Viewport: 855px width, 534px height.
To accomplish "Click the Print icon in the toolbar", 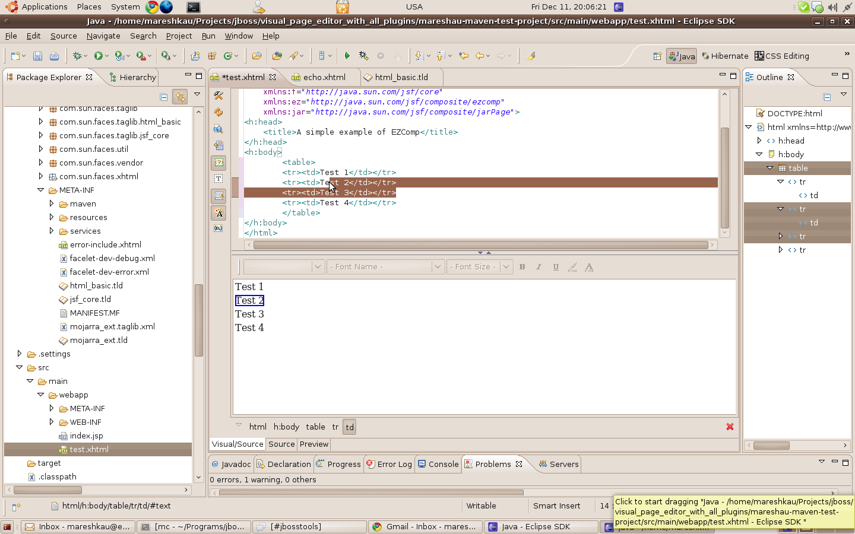I will pos(54,56).
